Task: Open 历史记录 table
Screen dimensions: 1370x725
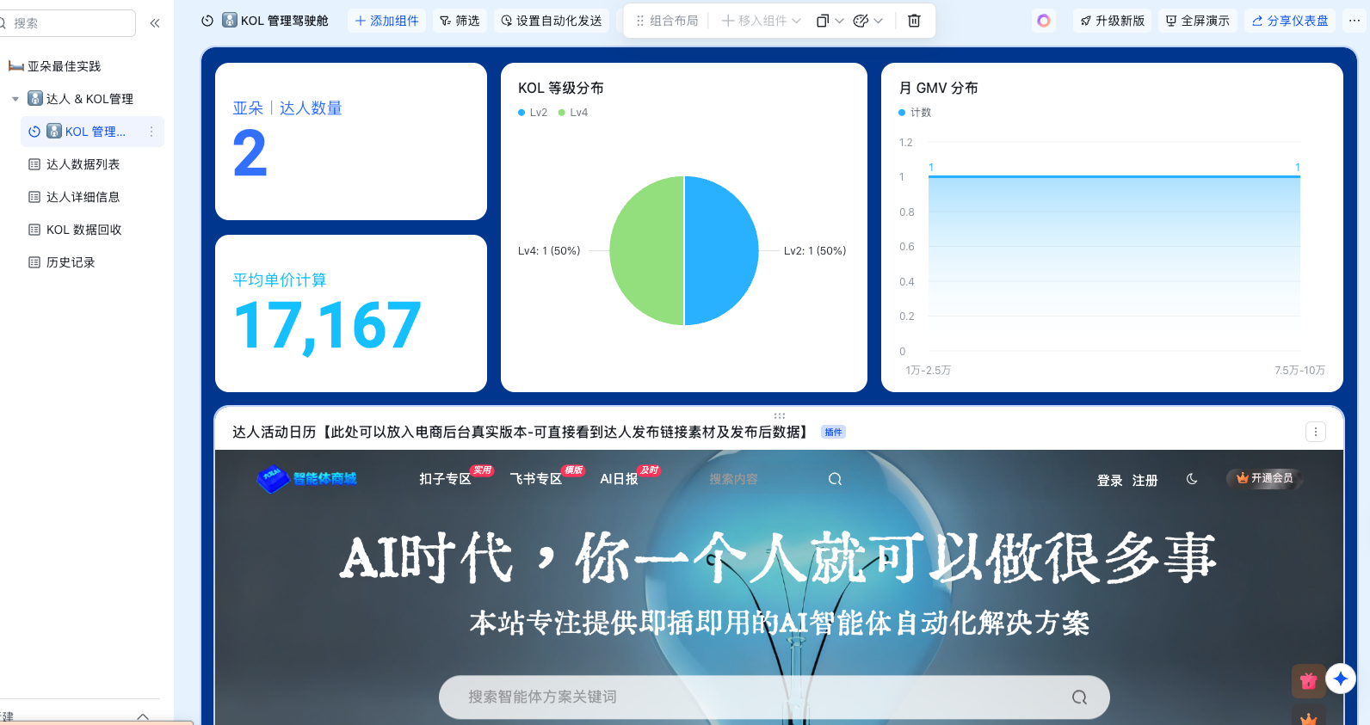Action: [71, 262]
